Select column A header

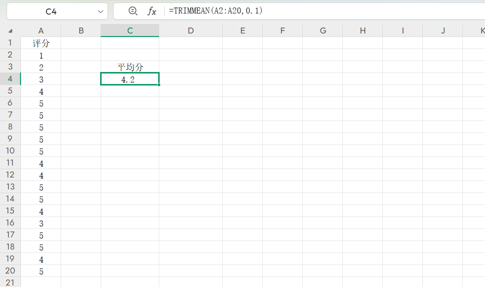click(41, 30)
